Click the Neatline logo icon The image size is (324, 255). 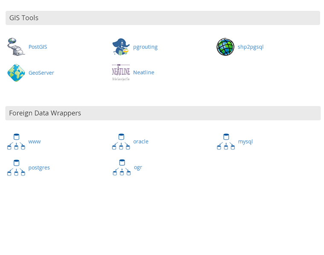(x=121, y=73)
